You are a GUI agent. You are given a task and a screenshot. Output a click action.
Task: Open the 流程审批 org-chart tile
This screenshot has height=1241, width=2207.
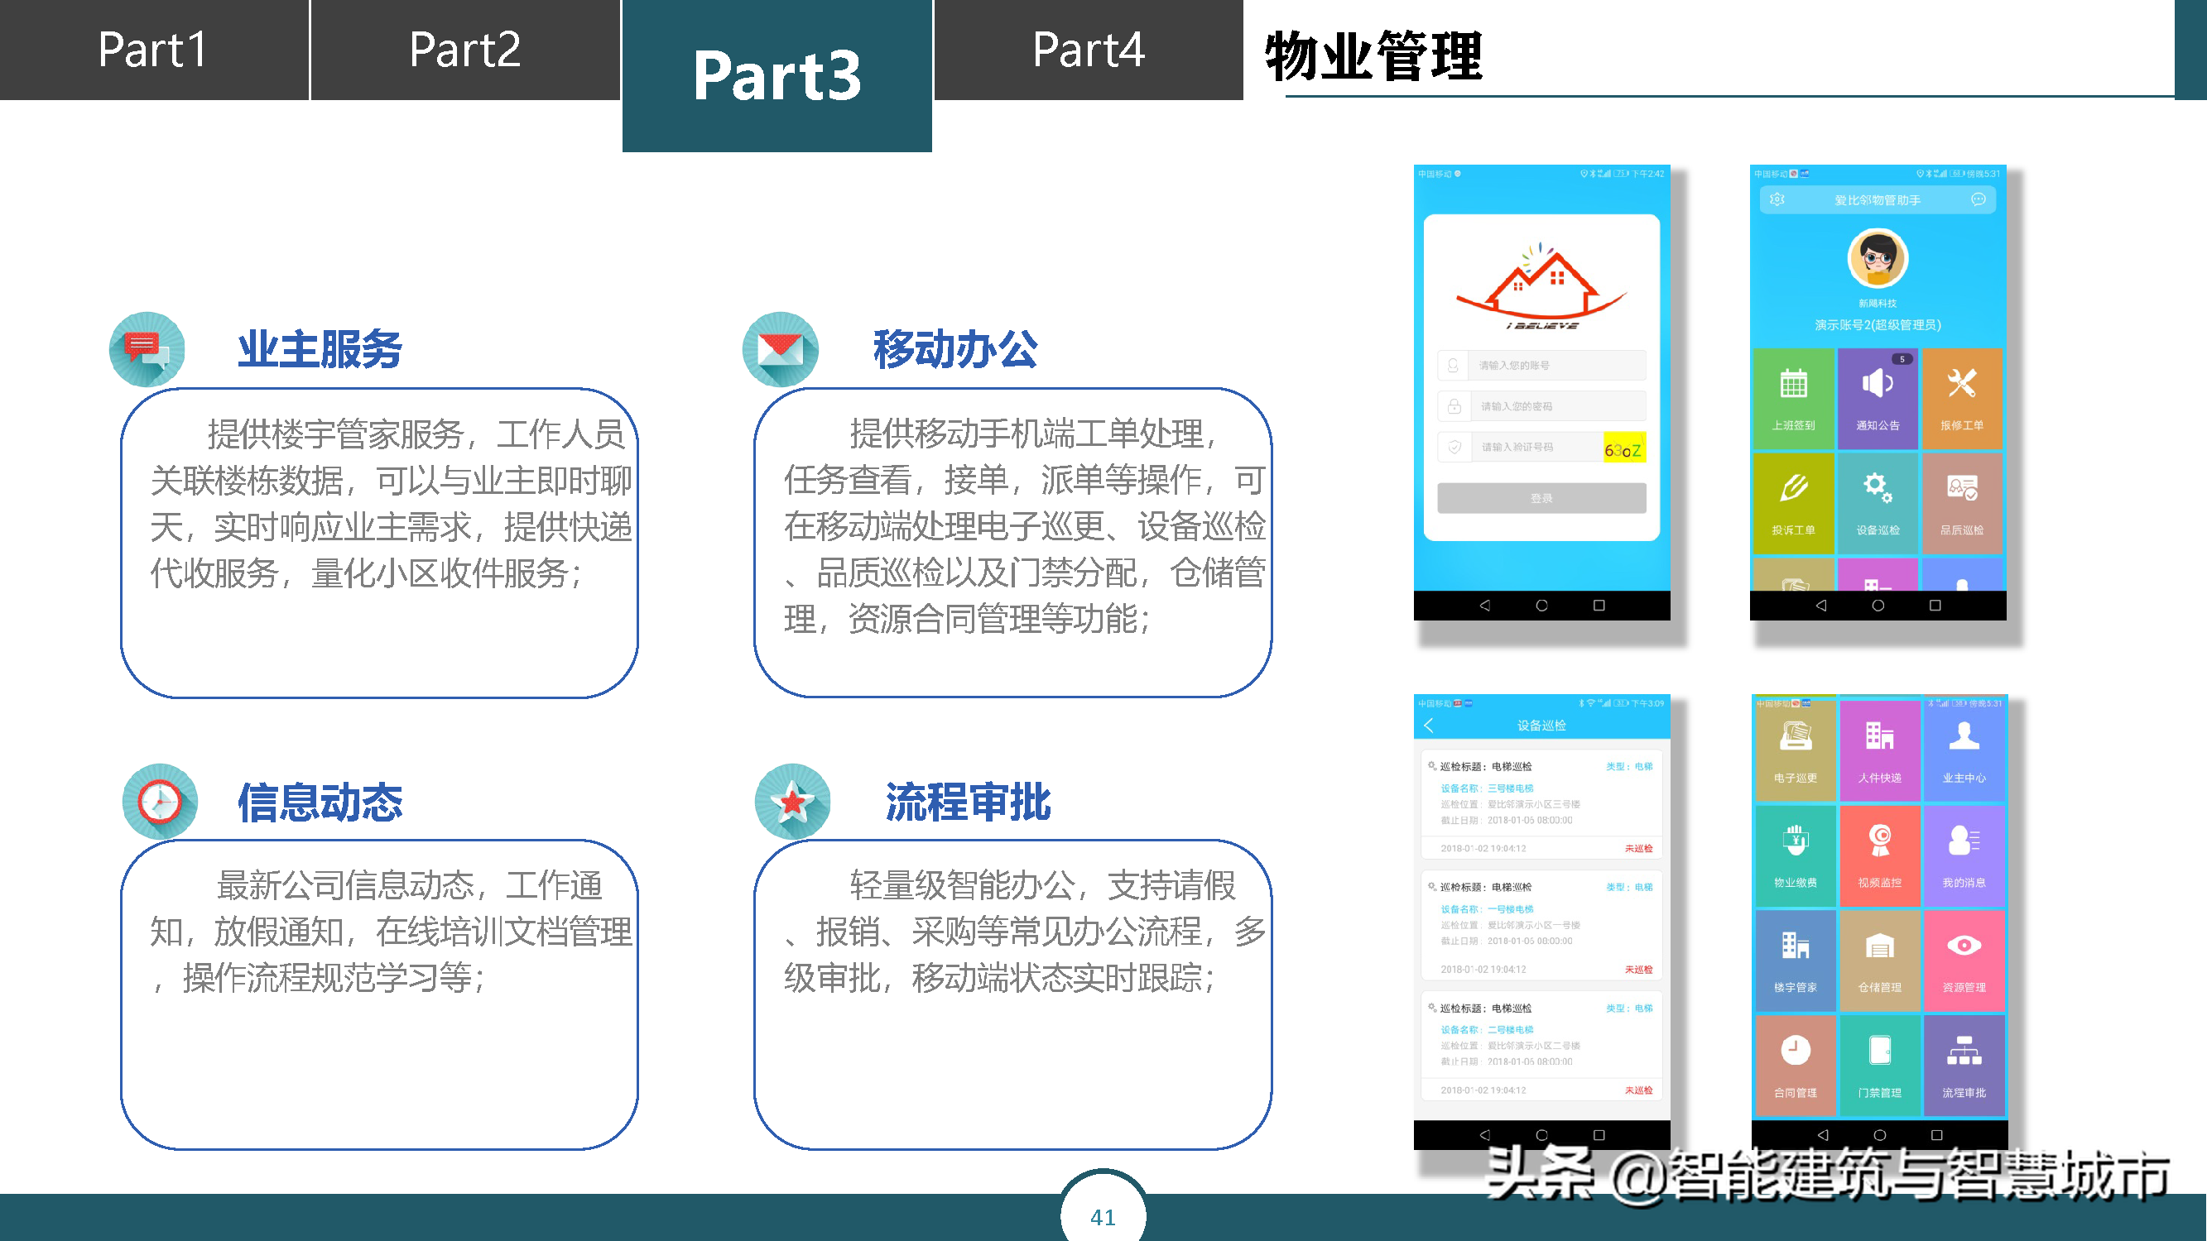click(x=1964, y=1066)
